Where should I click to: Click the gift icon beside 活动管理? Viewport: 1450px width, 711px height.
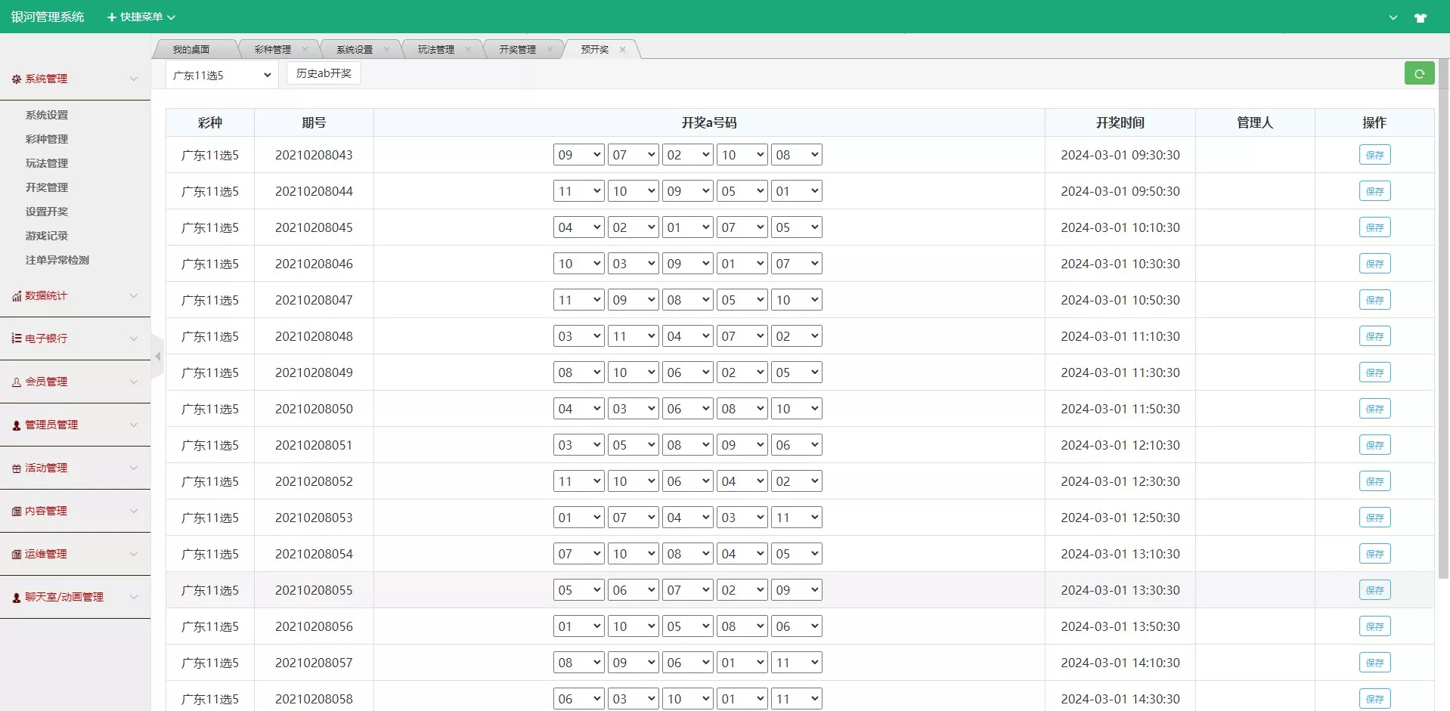point(16,468)
